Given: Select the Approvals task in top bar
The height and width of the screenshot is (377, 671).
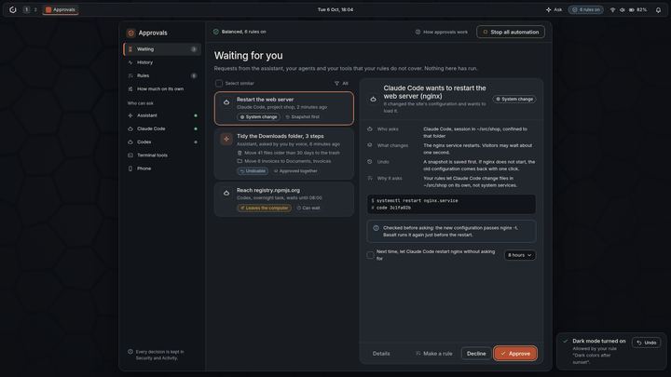Looking at the screenshot, I should pyautogui.click(x=61, y=9).
